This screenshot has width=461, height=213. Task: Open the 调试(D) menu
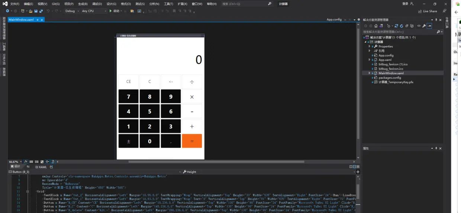[97, 4]
